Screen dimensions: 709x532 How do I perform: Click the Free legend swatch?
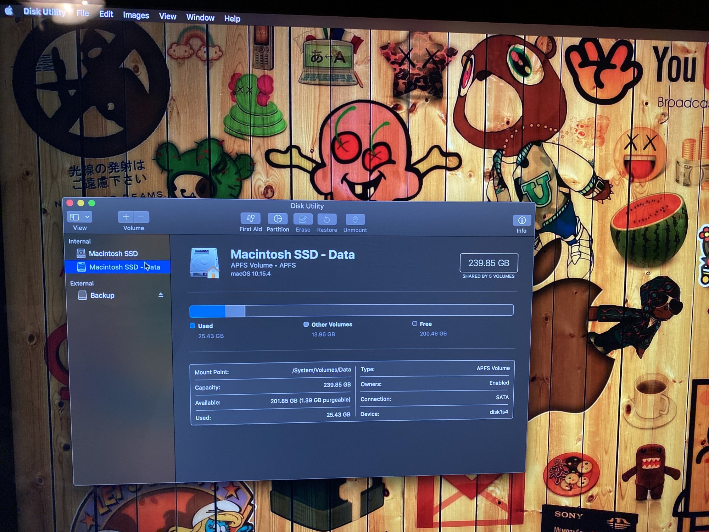(414, 323)
